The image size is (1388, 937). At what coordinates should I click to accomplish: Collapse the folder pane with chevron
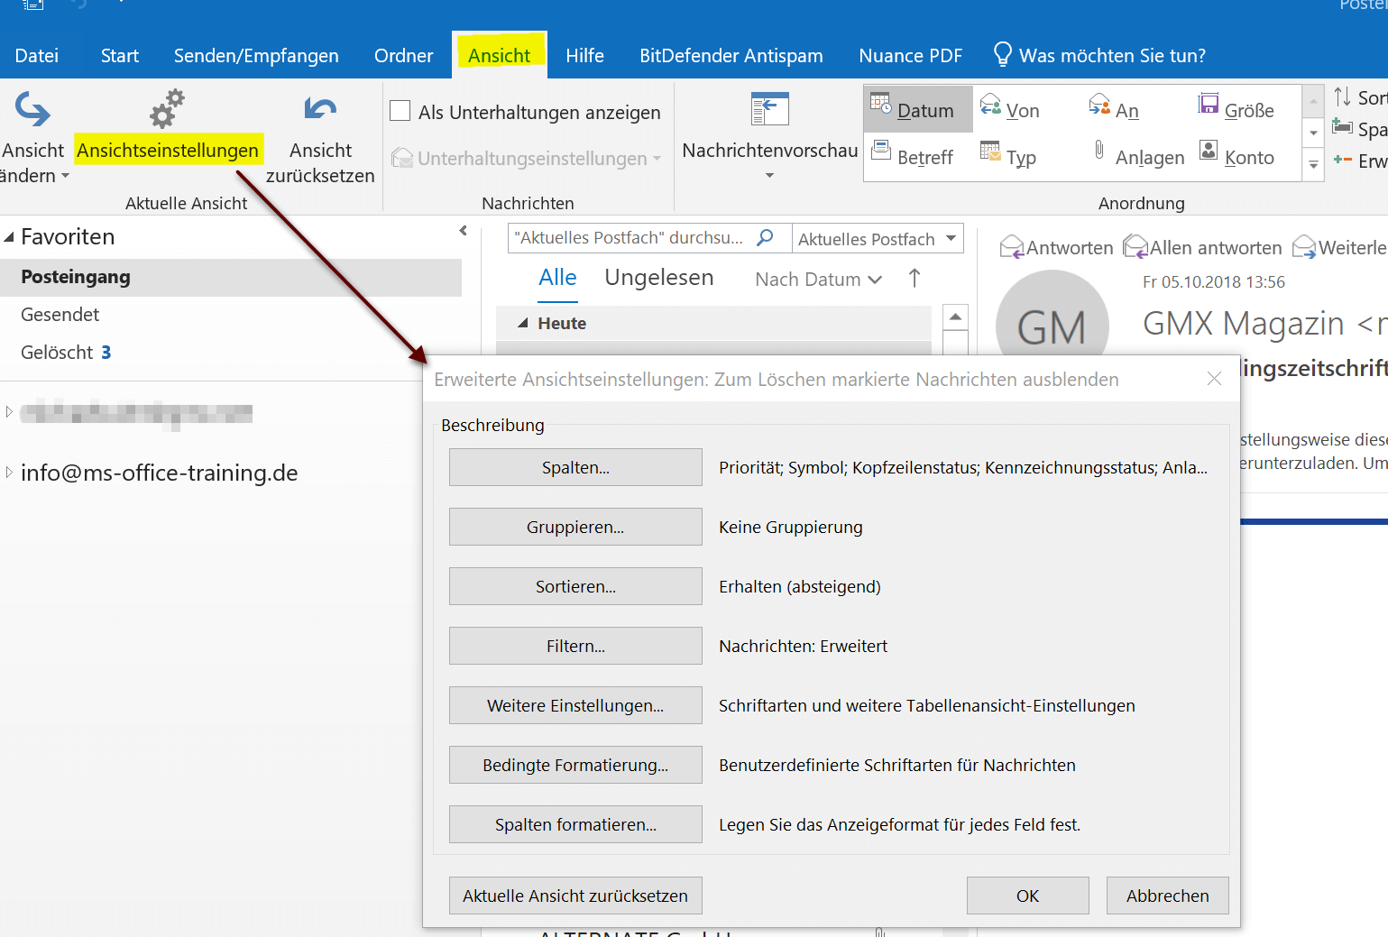(x=464, y=231)
